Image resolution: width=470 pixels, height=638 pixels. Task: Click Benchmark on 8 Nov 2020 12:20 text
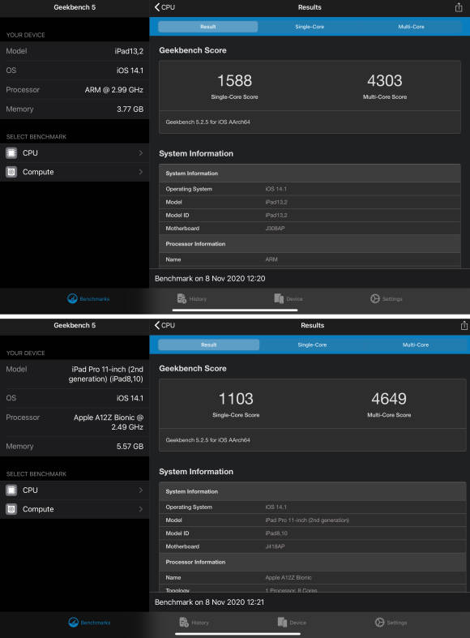(210, 279)
